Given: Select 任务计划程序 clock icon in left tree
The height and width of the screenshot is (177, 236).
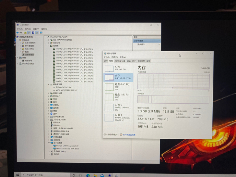Looking at the screenshot, I should (x=23, y=43).
